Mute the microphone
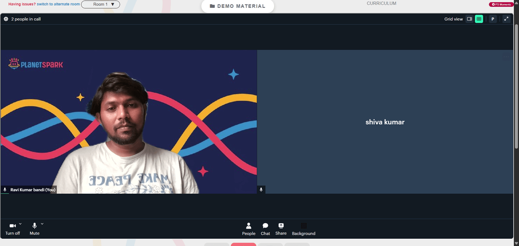Viewport: 519px width, 246px height. 34,229
